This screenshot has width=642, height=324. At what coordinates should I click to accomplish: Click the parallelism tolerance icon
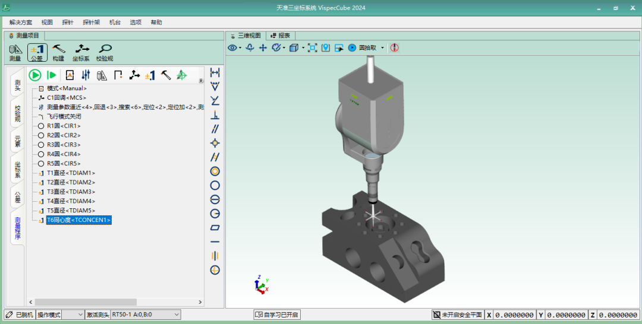coord(215,128)
